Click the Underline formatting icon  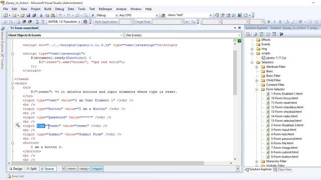(280, 21)
